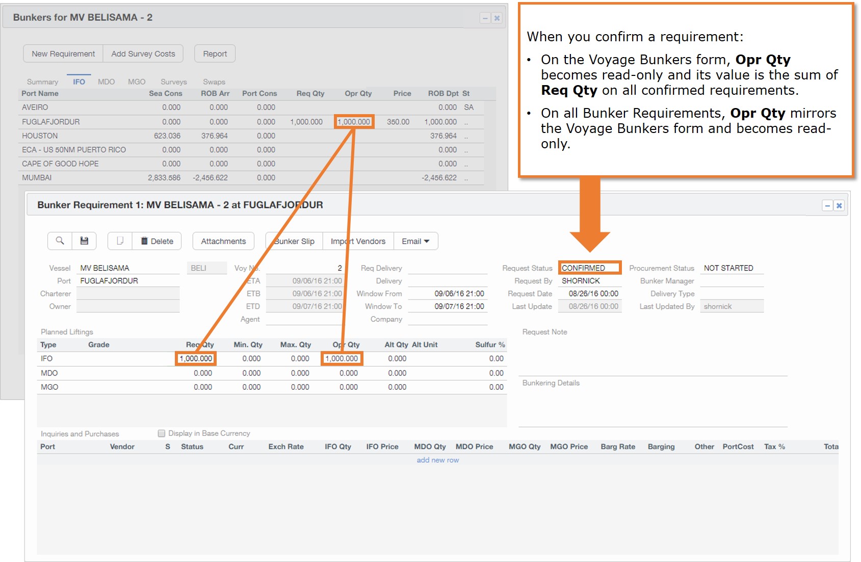Screen dimensions: 861x562
Task: Open the Email dropdown menu
Action: [x=415, y=241]
